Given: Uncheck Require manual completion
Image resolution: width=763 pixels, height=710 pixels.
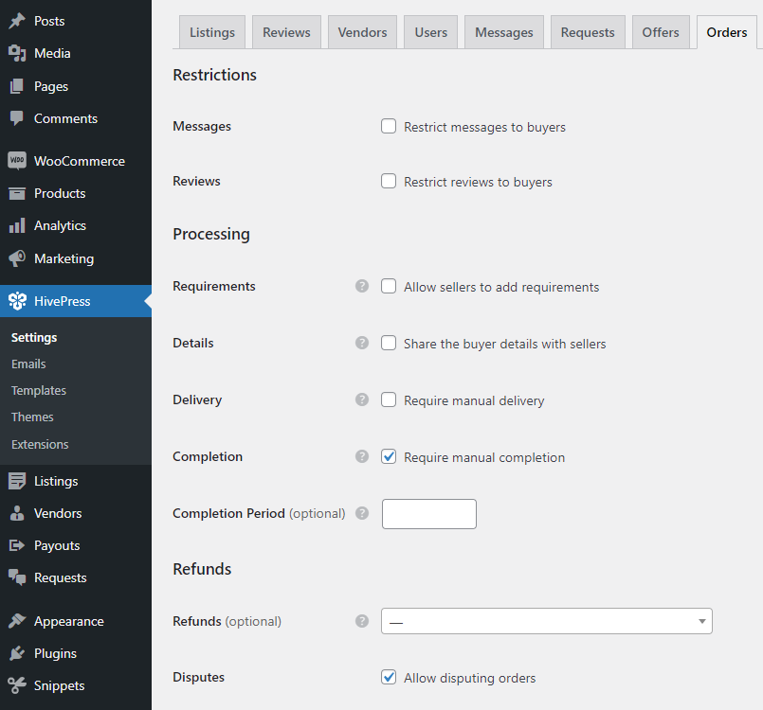Looking at the screenshot, I should click(389, 456).
